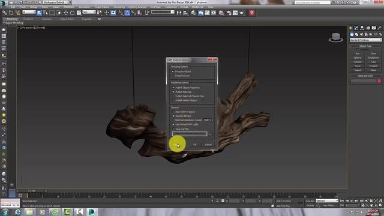Choose Rectangular Selection Region tool
This screenshot has width=384, height=216.
[52, 13]
